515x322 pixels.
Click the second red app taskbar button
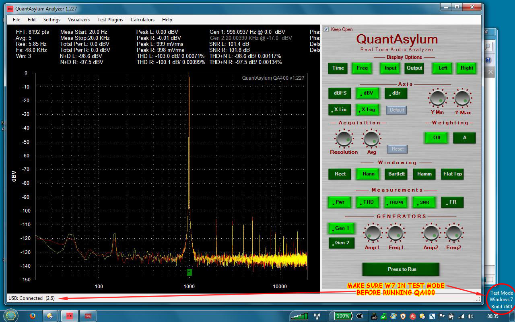(x=88, y=316)
